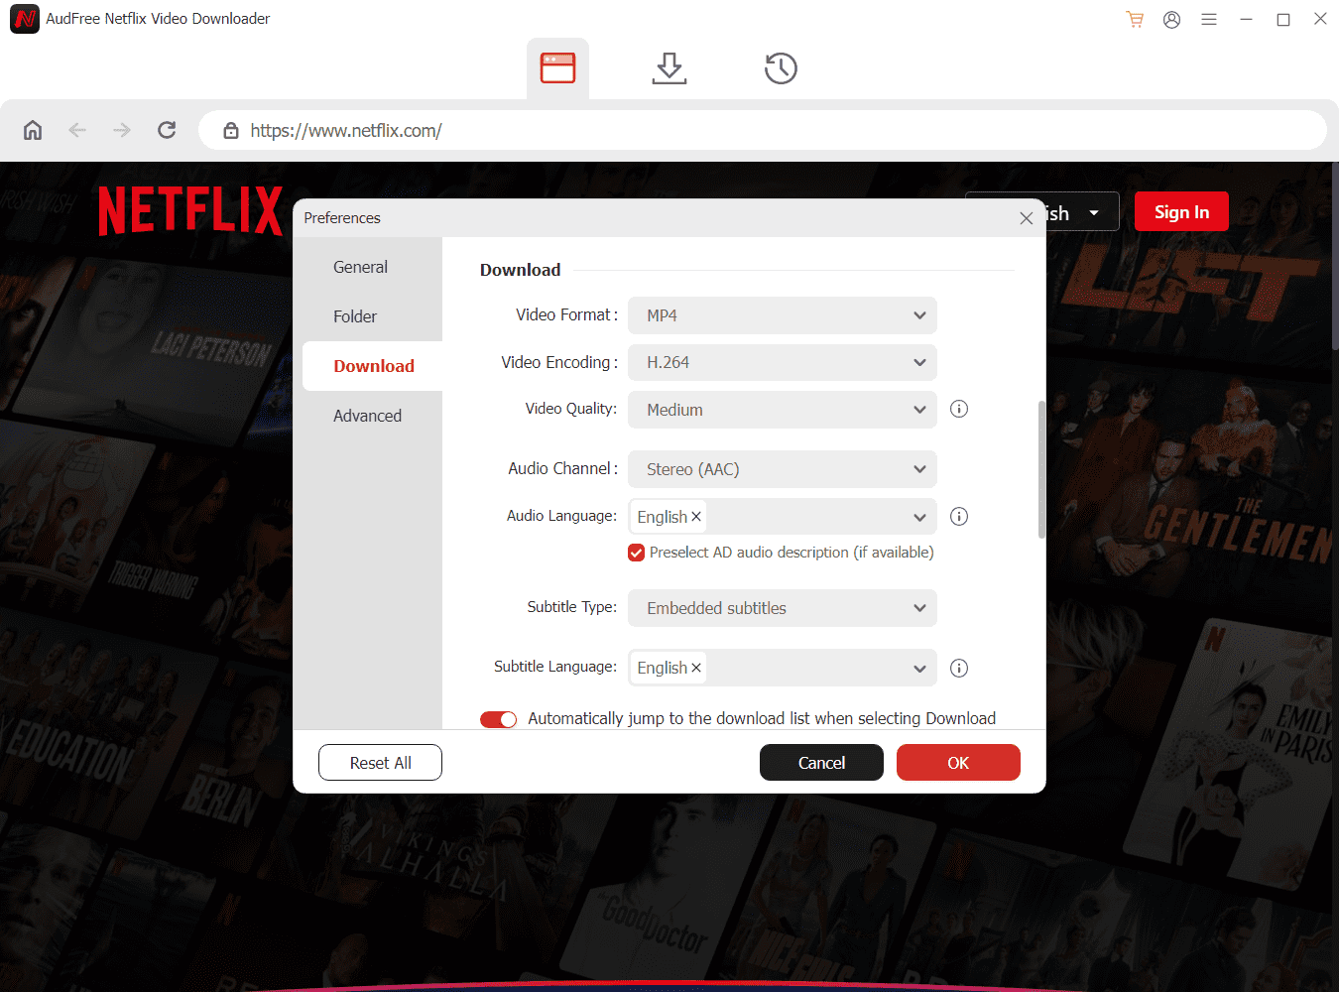This screenshot has width=1339, height=992.
Task: Go forward with the right arrow
Action: click(122, 130)
